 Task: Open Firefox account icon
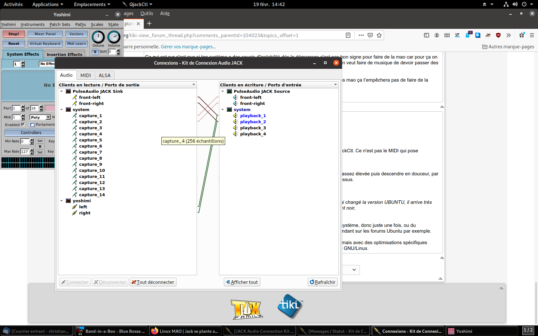[437, 35]
